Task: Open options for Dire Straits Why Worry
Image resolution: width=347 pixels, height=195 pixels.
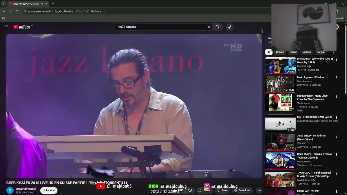Action: [336, 59]
